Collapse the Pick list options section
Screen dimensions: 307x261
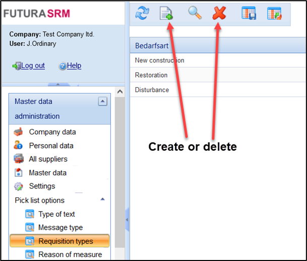103,200
